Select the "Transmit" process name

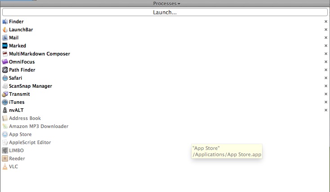click(19, 94)
